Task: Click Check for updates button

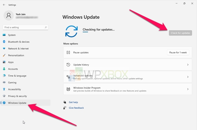Action: coord(180,33)
